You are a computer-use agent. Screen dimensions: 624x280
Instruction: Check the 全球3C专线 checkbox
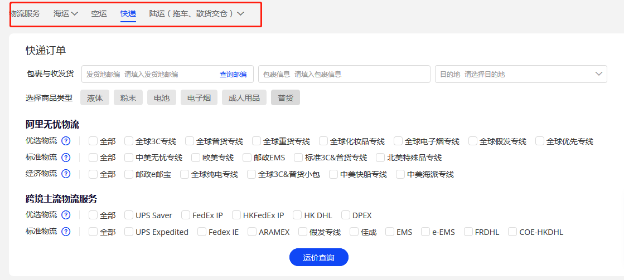coord(129,141)
